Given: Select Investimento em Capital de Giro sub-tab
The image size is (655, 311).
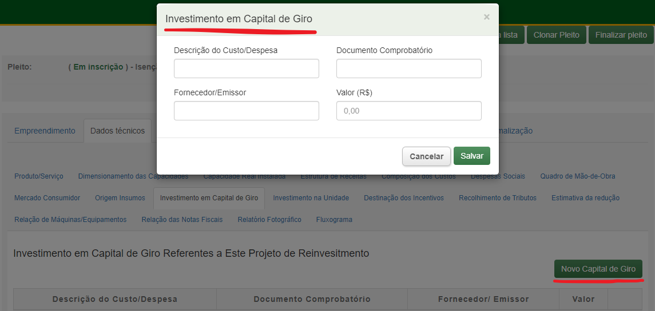Looking at the screenshot, I should [209, 197].
